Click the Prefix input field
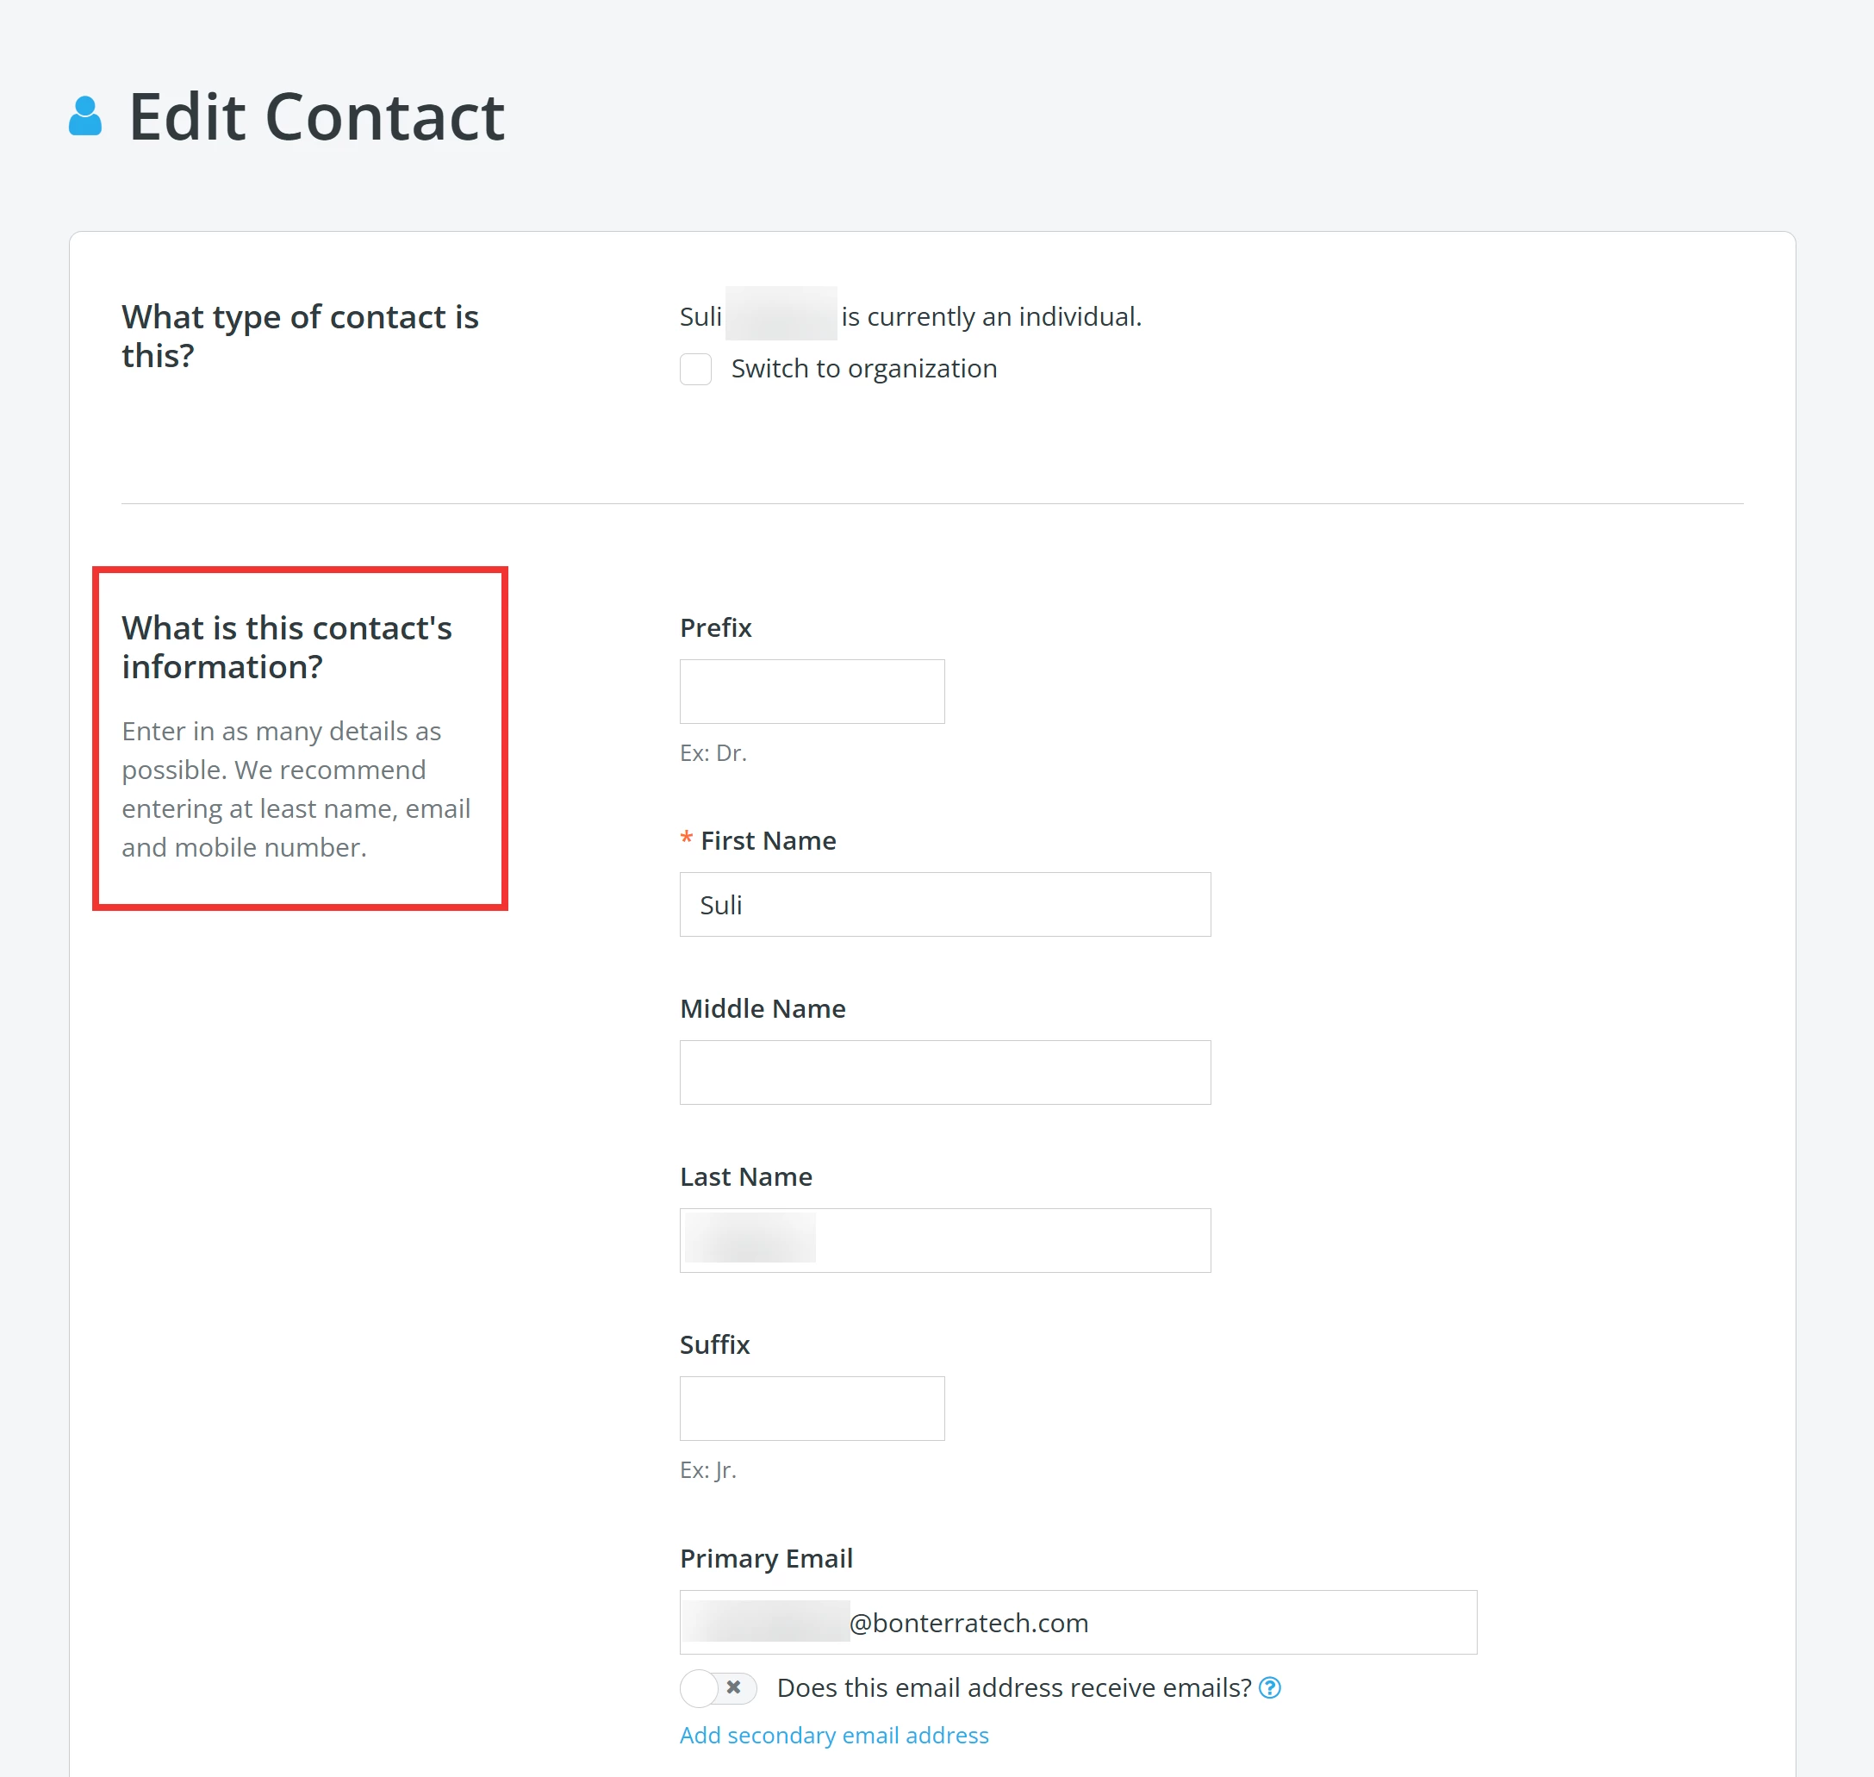Image resolution: width=1874 pixels, height=1777 pixels. (x=812, y=690)
